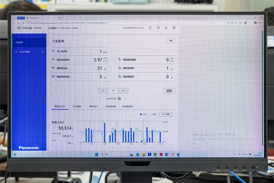Image resolution: width=274 pixels, height=183 pixels.
Task: Click the 55,514 charging cost value
Action: click(65, 128)
